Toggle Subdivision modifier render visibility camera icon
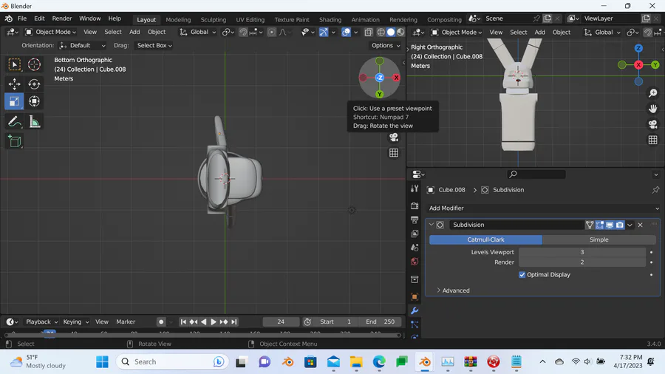Viewport: 665px width, 374px height. point(619,225)
